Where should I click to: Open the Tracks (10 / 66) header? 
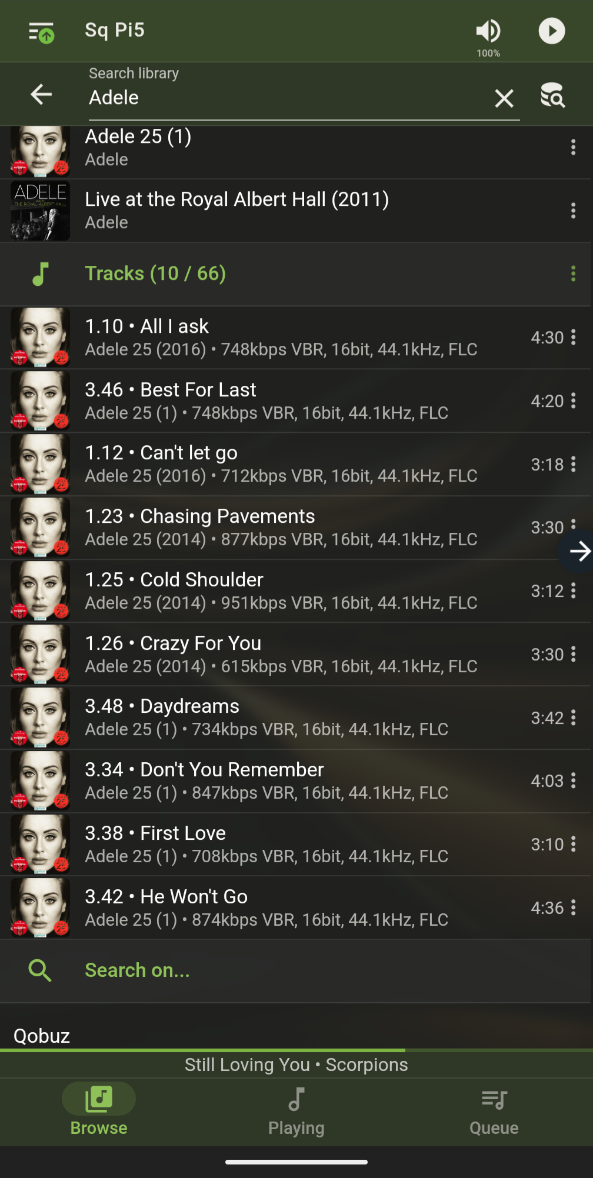(155, 273)
